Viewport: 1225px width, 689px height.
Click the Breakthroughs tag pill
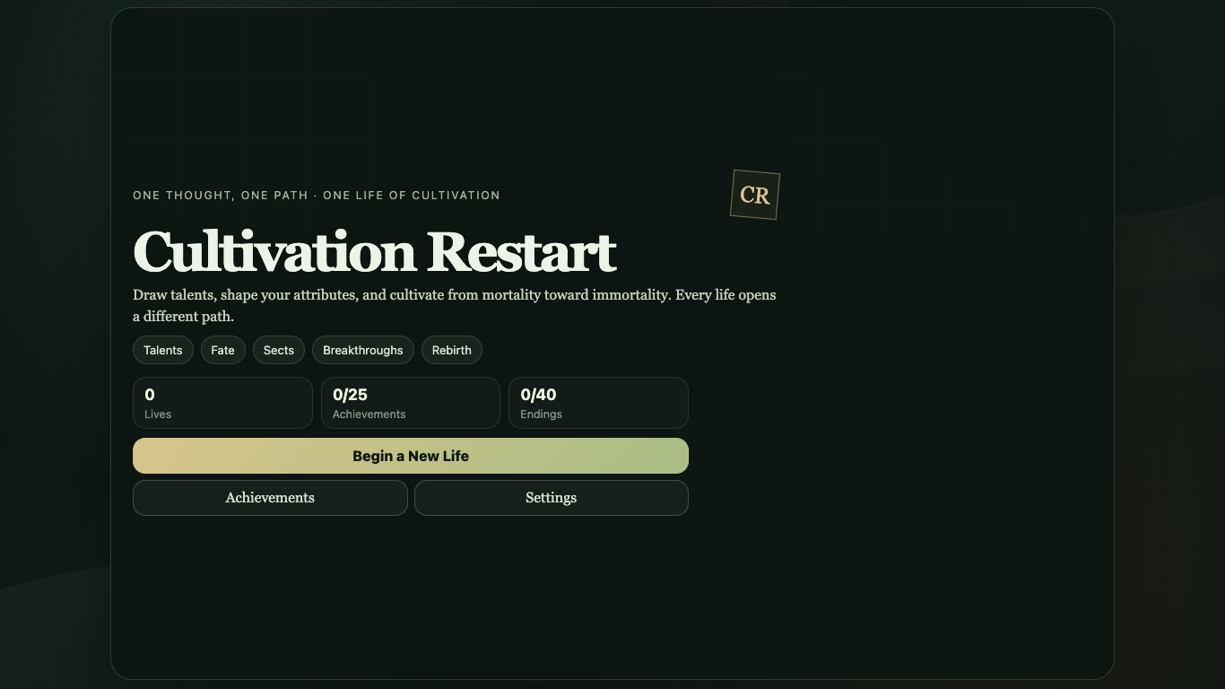(x=363, y=350)
